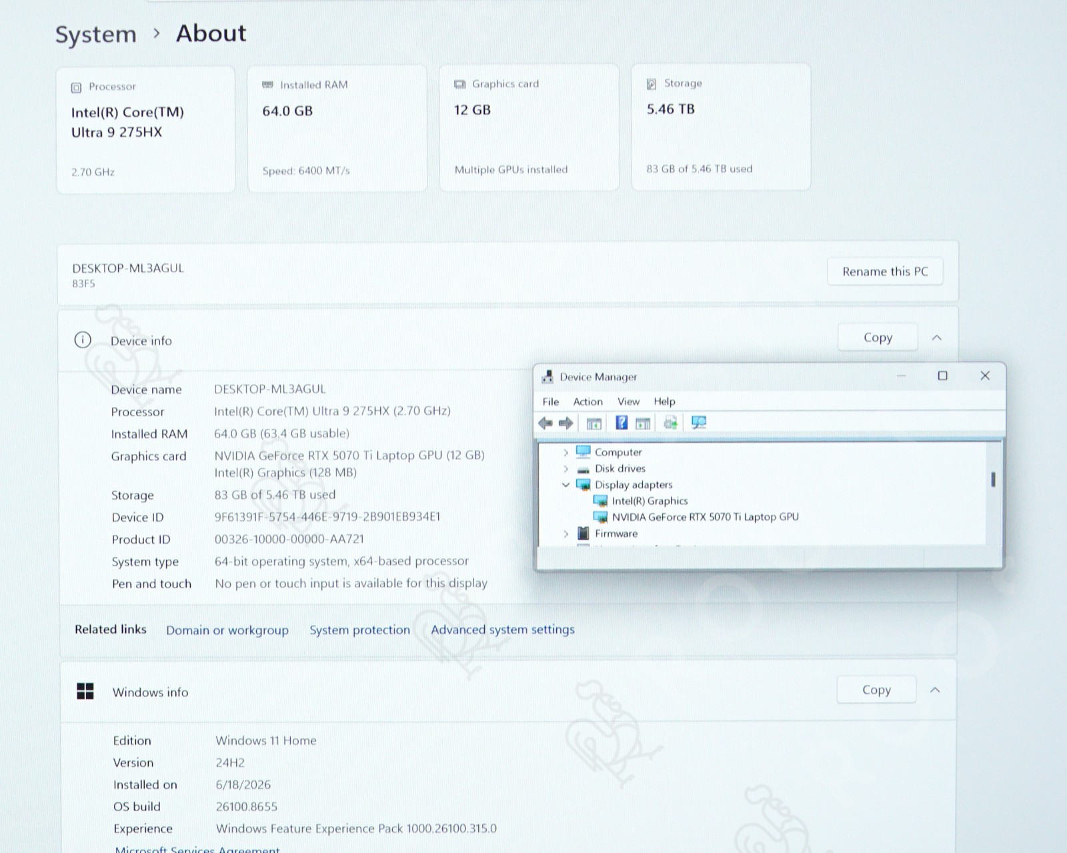Expand the Firmware node
Image resolution: width=1067 pixels, height=853 pixels.
pyautogui.click(x=566, y=534)
